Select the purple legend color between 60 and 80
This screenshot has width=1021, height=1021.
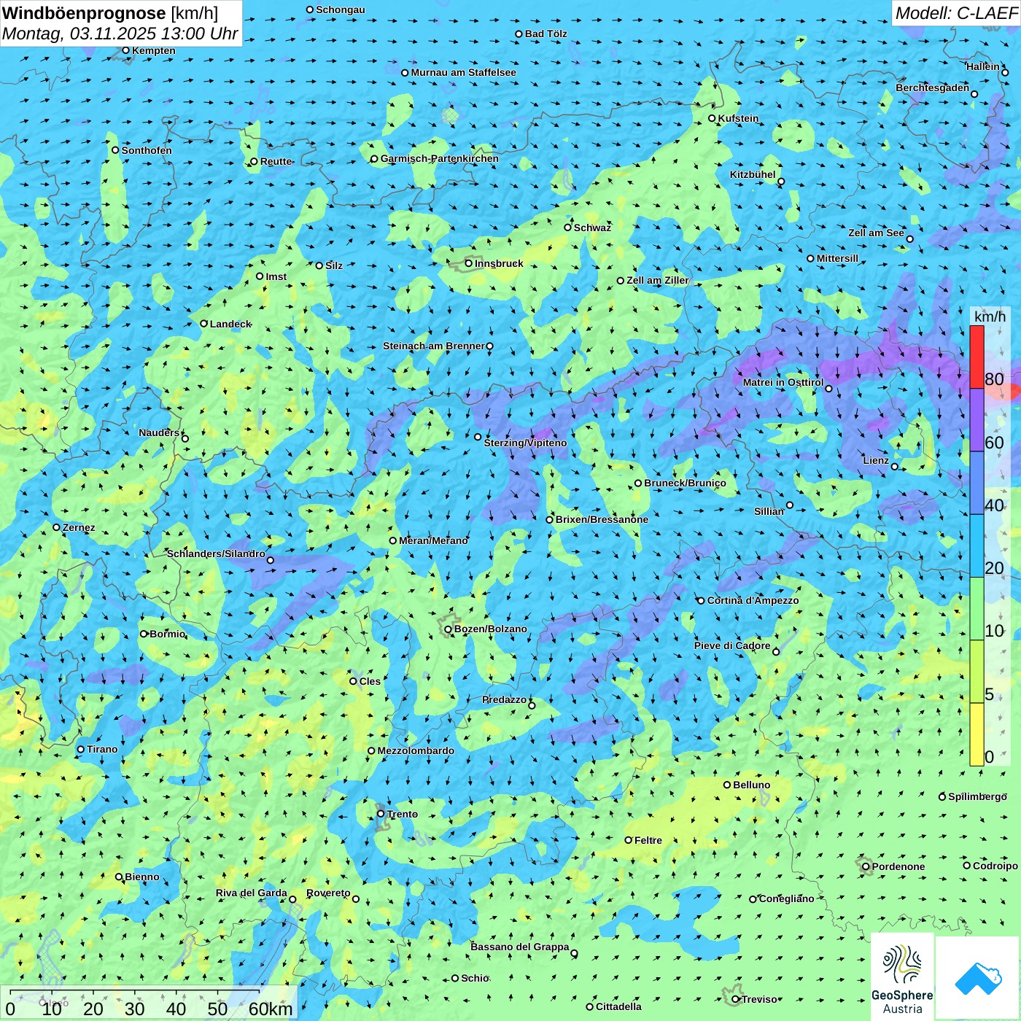pyautogui.click(x=977, y=420)
